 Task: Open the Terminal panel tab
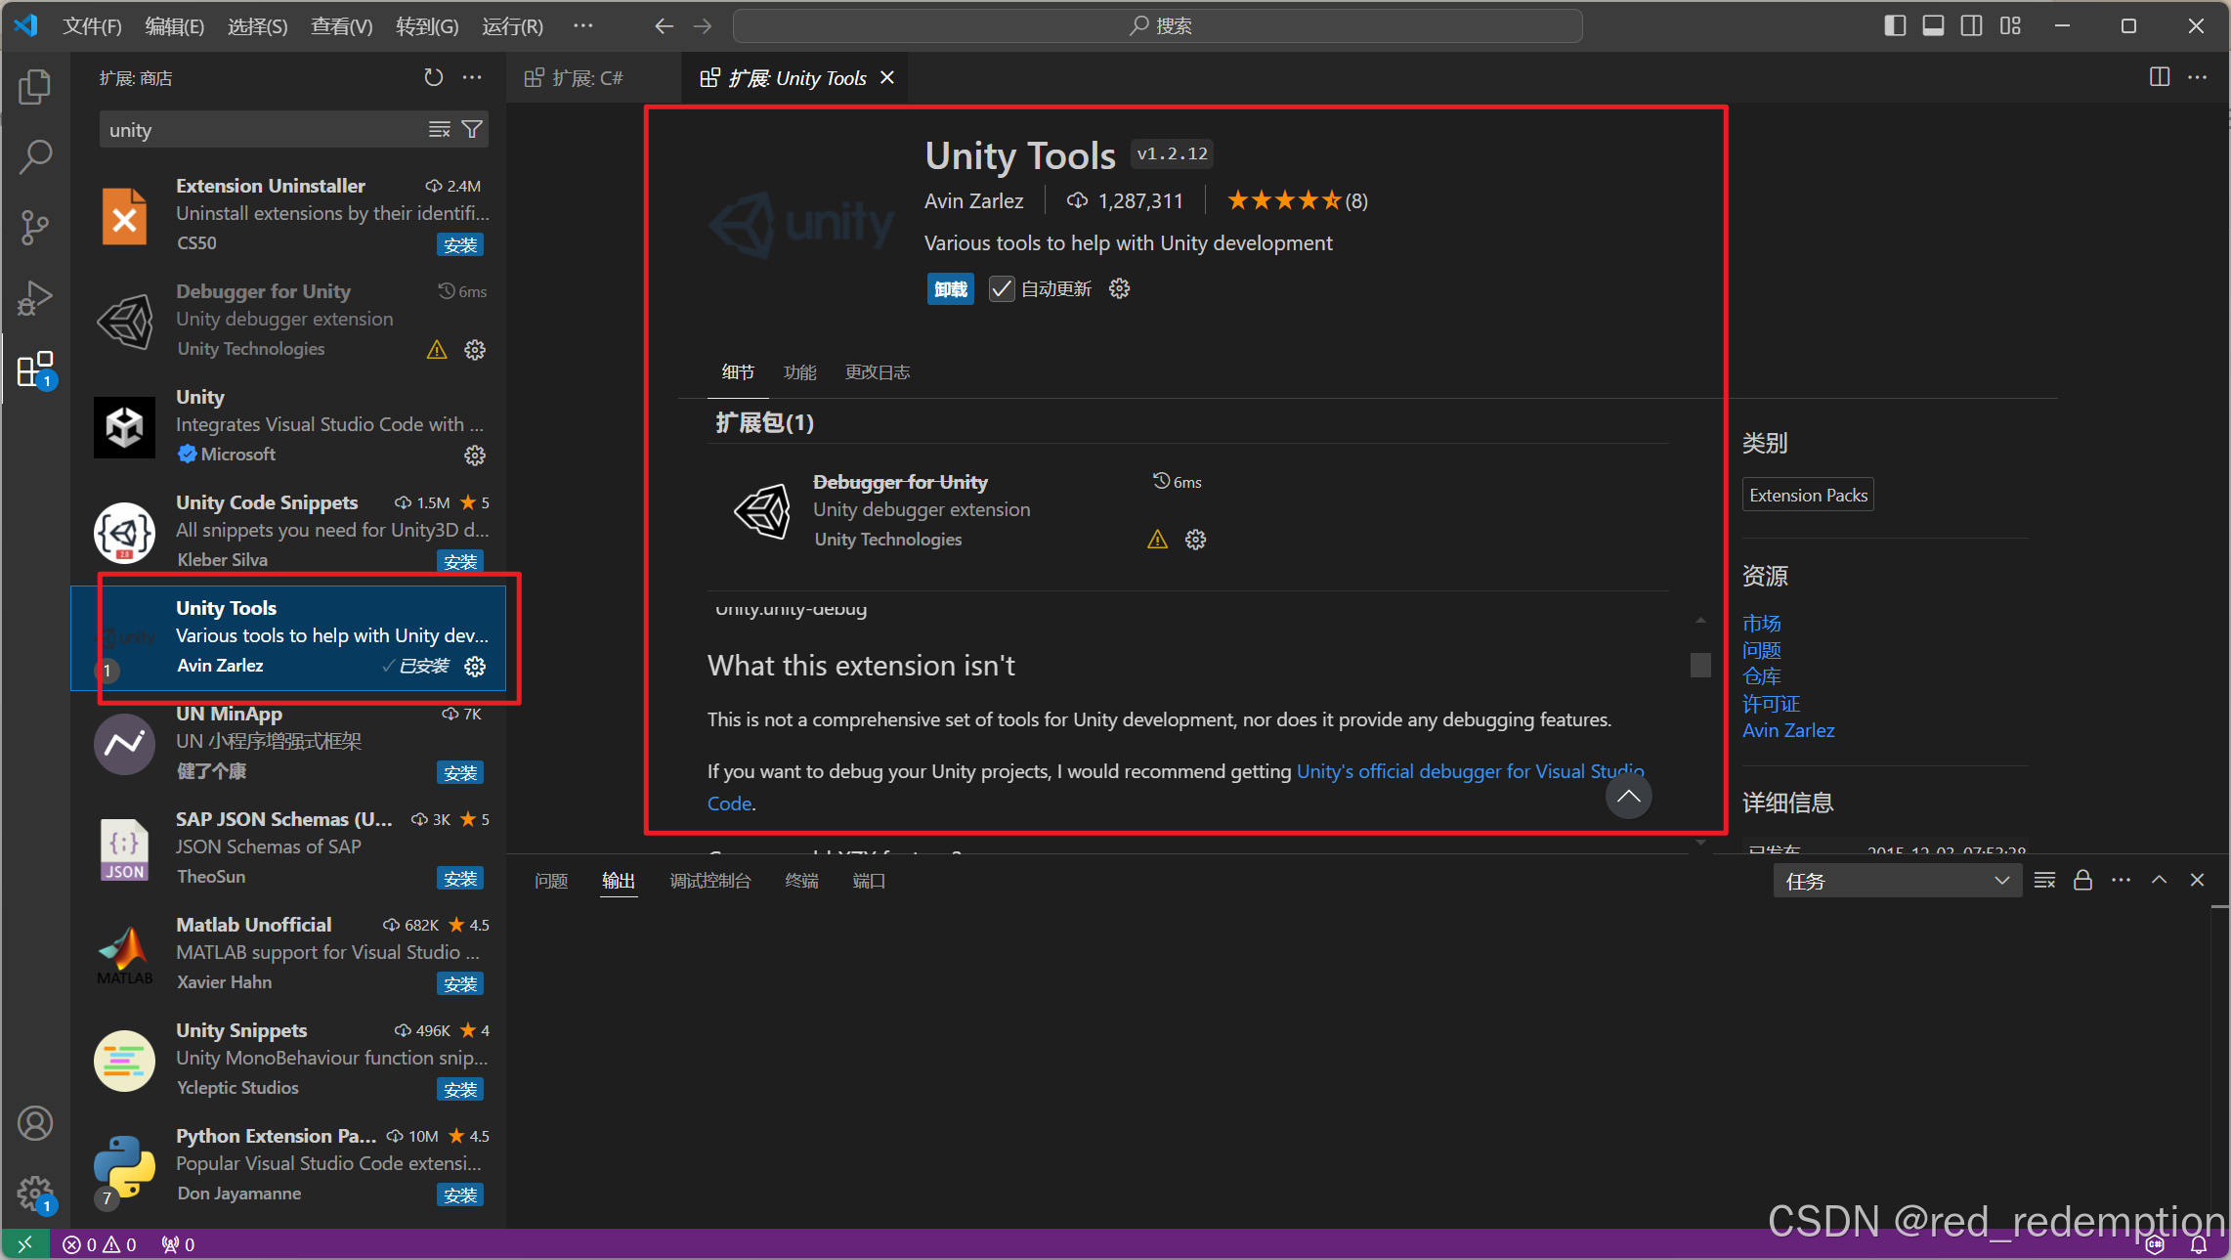[801, 881]
